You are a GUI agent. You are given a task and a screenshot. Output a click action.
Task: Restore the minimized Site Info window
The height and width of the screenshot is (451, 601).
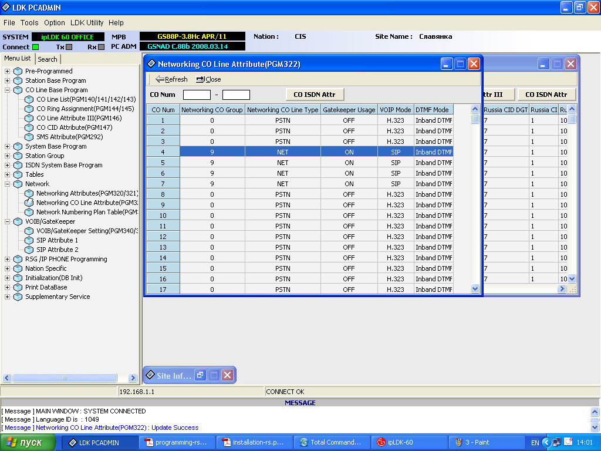coord(200,375)
